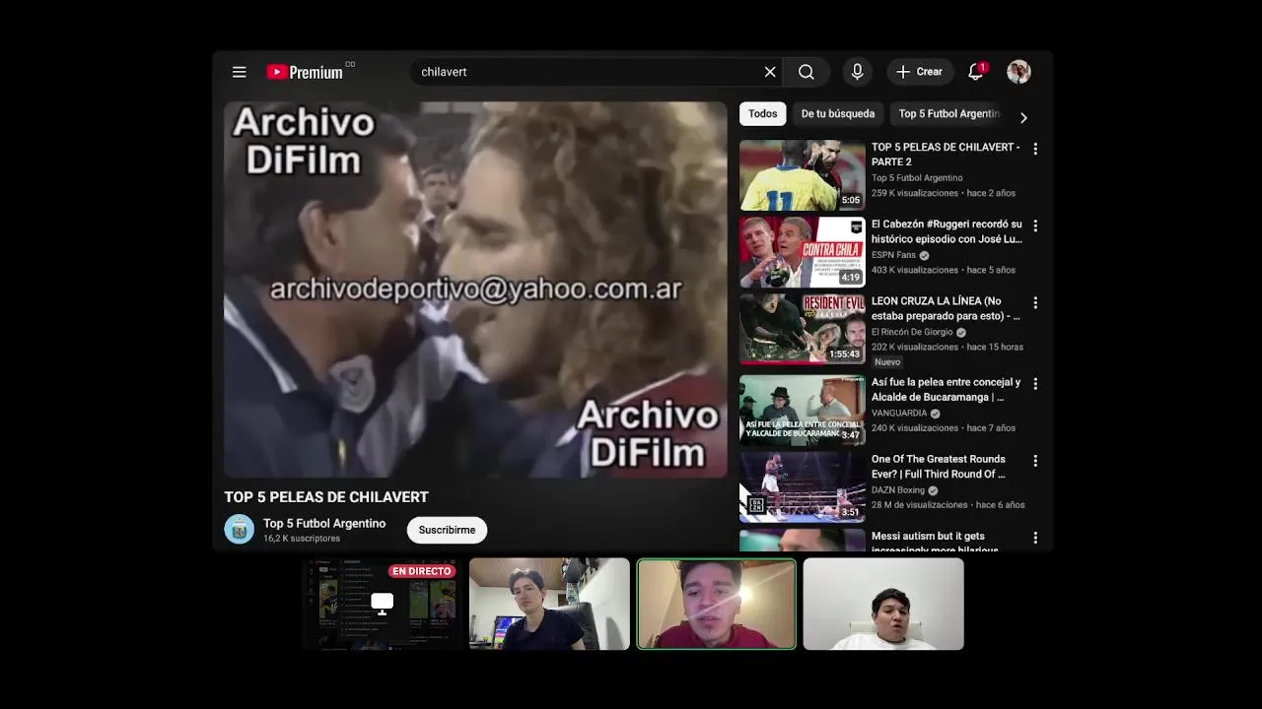Start voice search with microphone icon
The height and width of the screenshot is (709, 1262).
pos(857,72)
